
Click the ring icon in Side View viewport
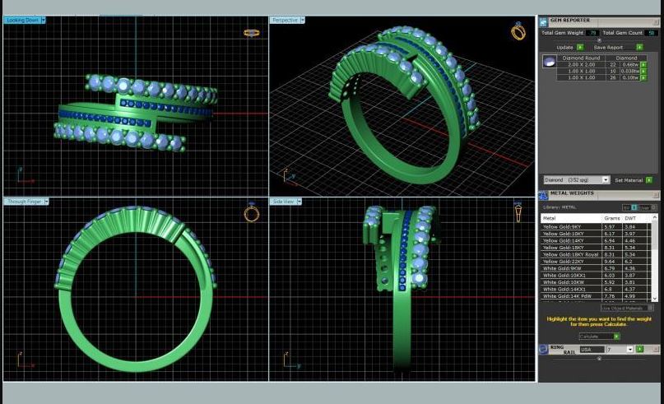pyautogui.click(x=518, y=214)
